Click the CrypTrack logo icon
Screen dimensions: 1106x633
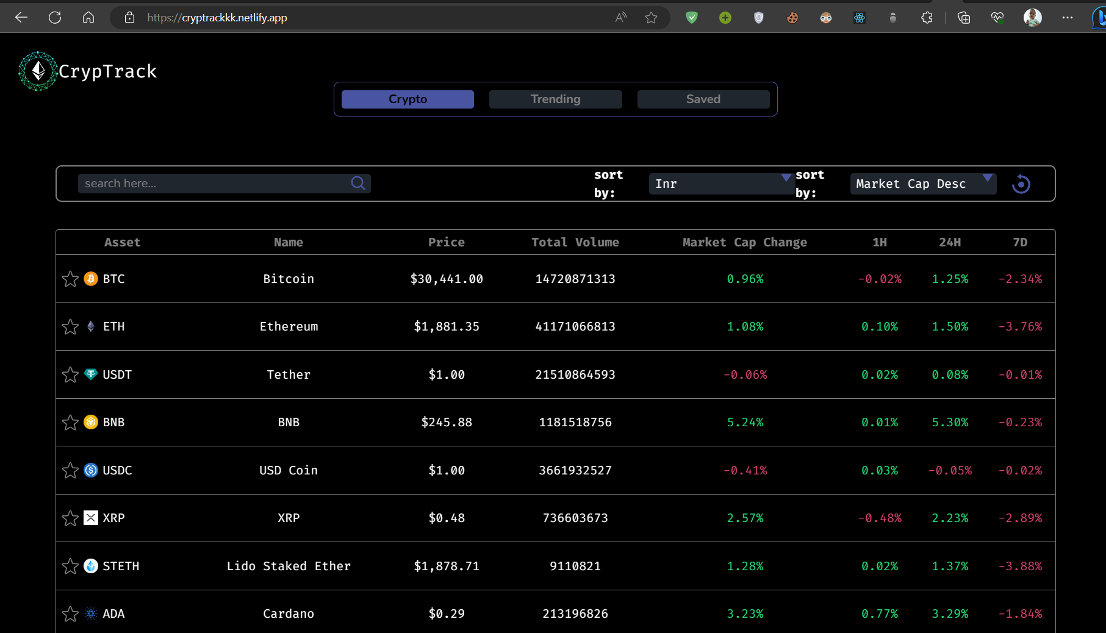[x=38, y=71]
